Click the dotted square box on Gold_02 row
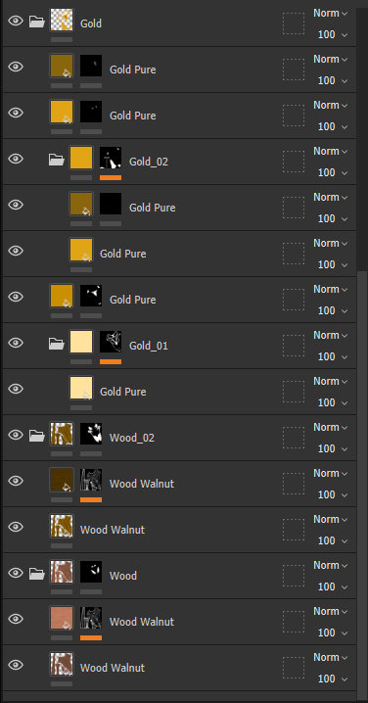This screenshot has width=368, height=703. pyautogui.click(x=294, y=162)
